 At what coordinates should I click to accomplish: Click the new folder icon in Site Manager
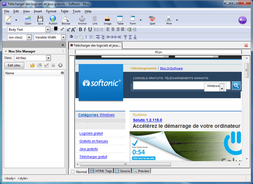tap(39, 65)
